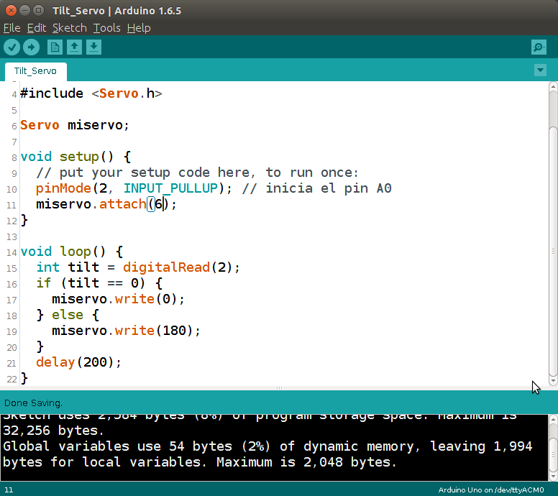The width and height of the screenshot is (558, 496).
Task: Click the editor scroll up arrow
Action: [553, 86]
